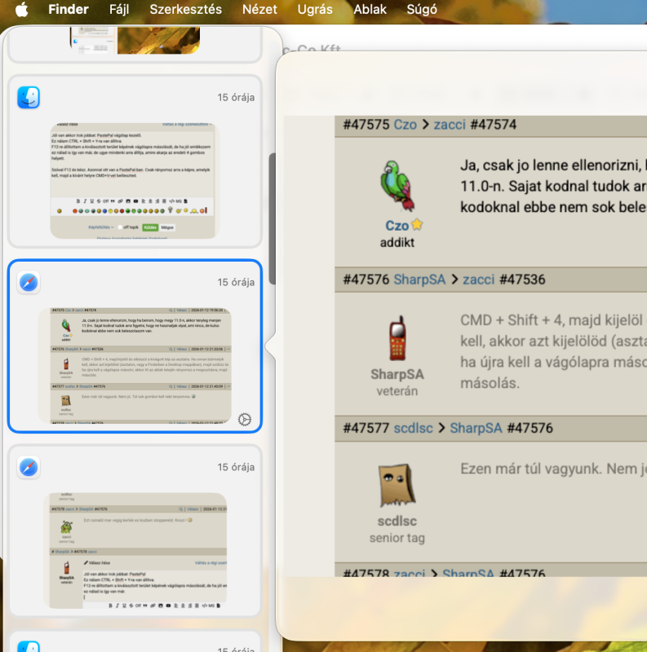The height and width of the screenshot is (652, 647).
Task: Click the post text "CMD + Shift + 4, majd kijelöl"
Action: click(552, 320)
